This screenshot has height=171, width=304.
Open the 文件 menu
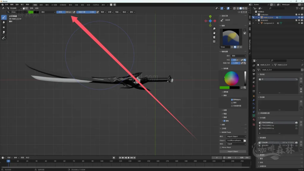coord(7,5)
